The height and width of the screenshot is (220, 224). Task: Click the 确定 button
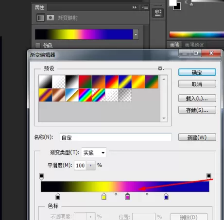click(197, 72)
